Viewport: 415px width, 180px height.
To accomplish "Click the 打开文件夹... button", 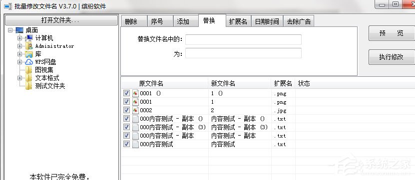I will click(61, 20).
